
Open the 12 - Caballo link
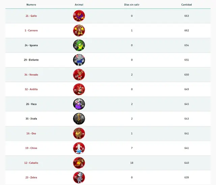point(31,163)
